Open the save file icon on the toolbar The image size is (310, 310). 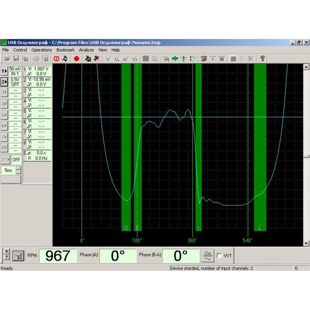click(x=16, y=59)
